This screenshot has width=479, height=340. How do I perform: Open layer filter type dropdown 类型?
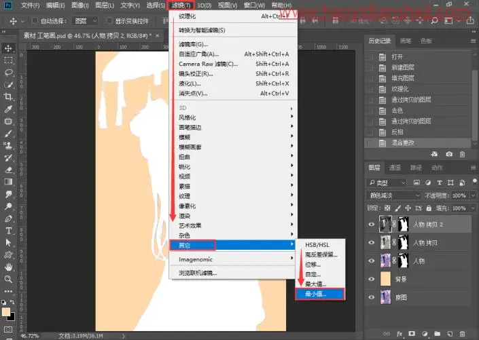387,183
